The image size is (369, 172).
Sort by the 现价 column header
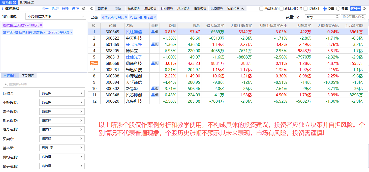(x=197, y=26)
